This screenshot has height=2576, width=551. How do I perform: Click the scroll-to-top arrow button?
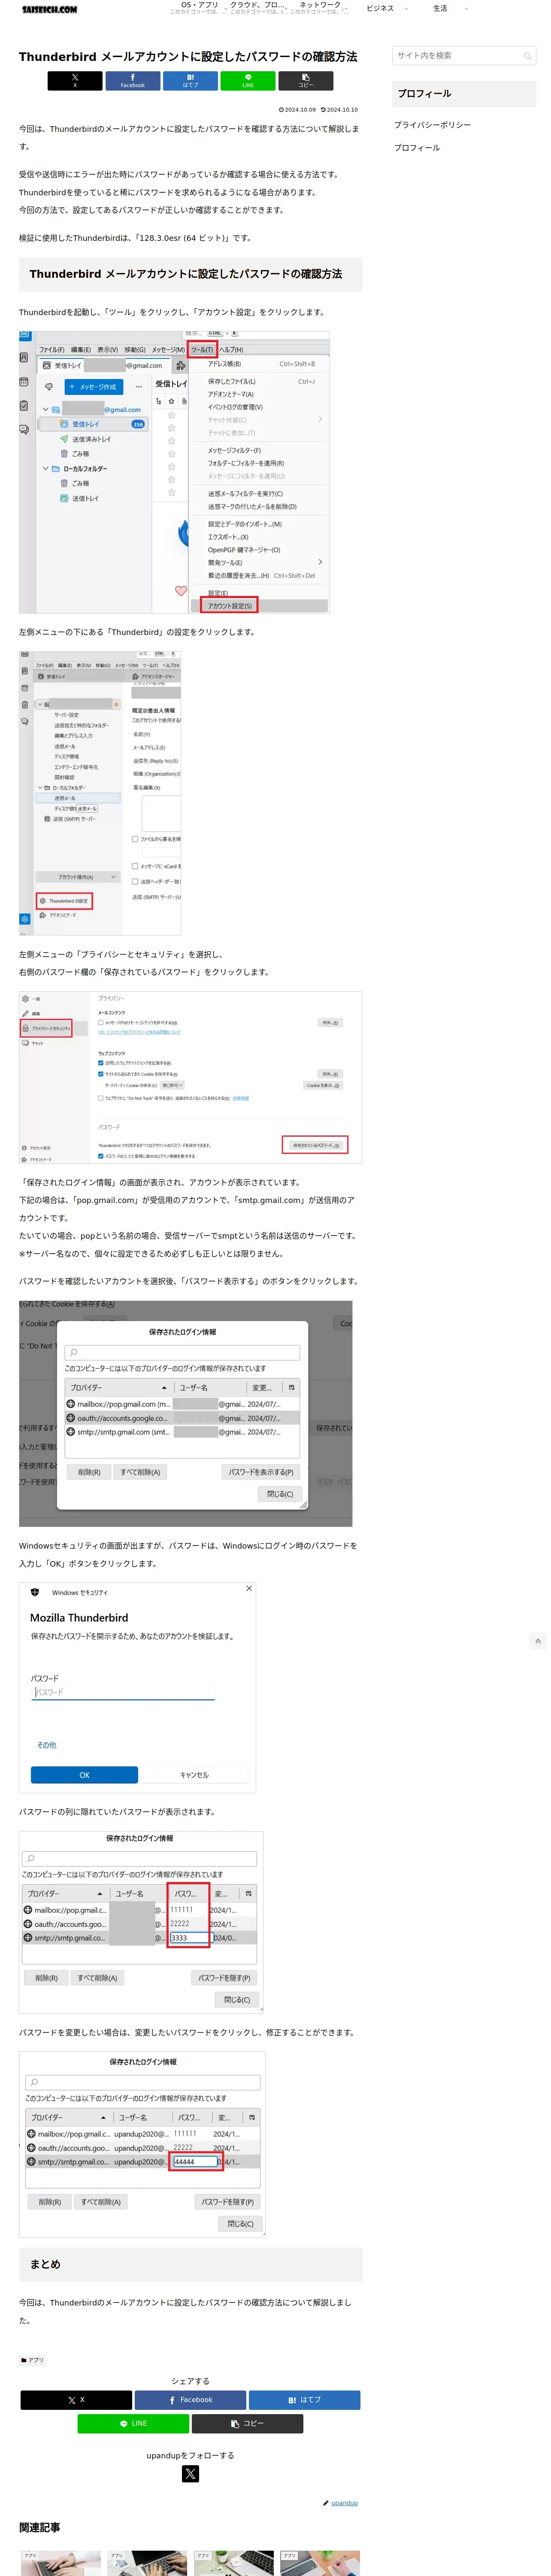538,1641
